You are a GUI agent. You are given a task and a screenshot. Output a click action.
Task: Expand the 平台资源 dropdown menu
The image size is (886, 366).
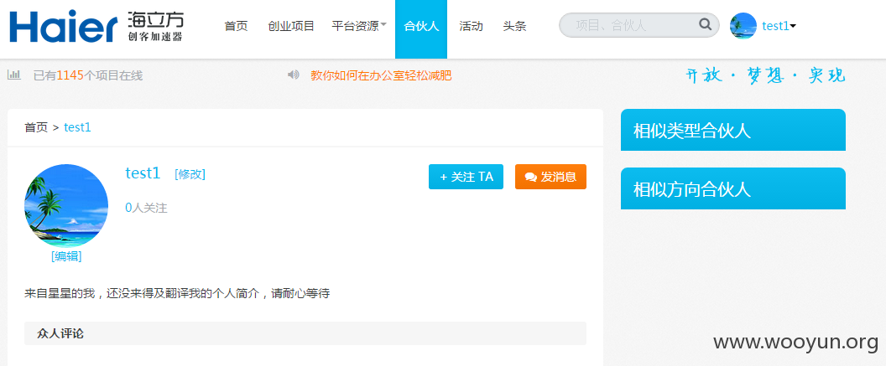(359, 26)
